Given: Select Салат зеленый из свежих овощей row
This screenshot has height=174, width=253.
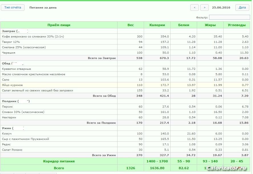Looking at the screenshot, I should 125,90.
